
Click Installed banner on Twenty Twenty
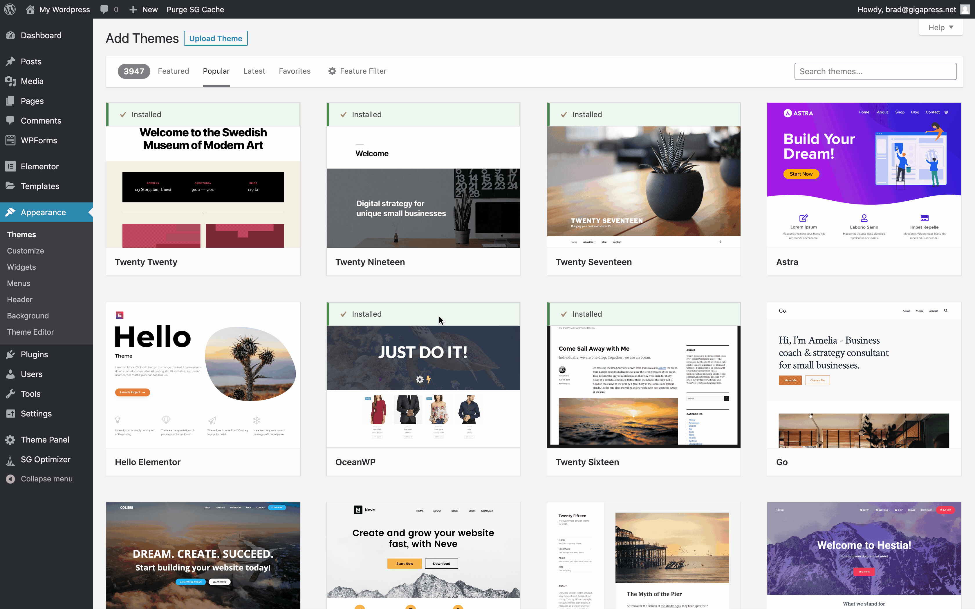(203, 114)
